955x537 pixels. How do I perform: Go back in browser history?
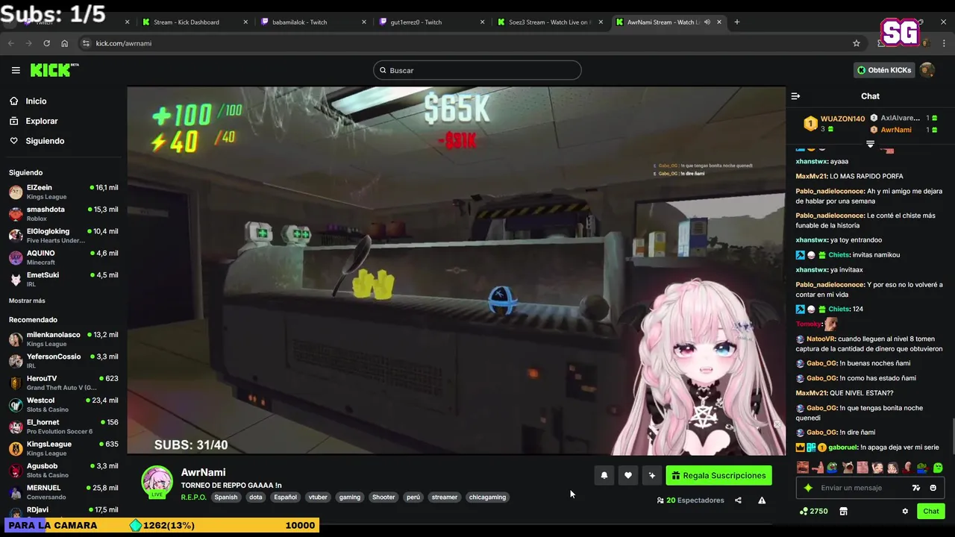tap(10, 43)
